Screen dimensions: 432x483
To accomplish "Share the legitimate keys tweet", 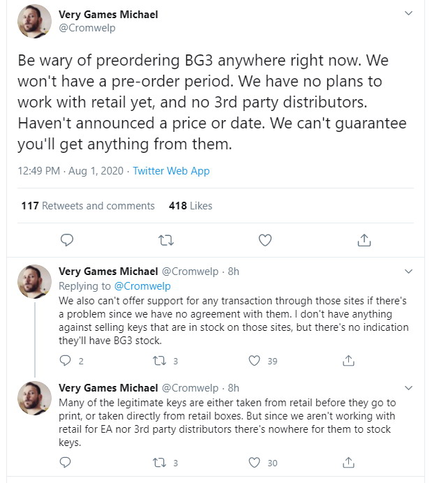I will pyautogui.click(x=348, y=462).
